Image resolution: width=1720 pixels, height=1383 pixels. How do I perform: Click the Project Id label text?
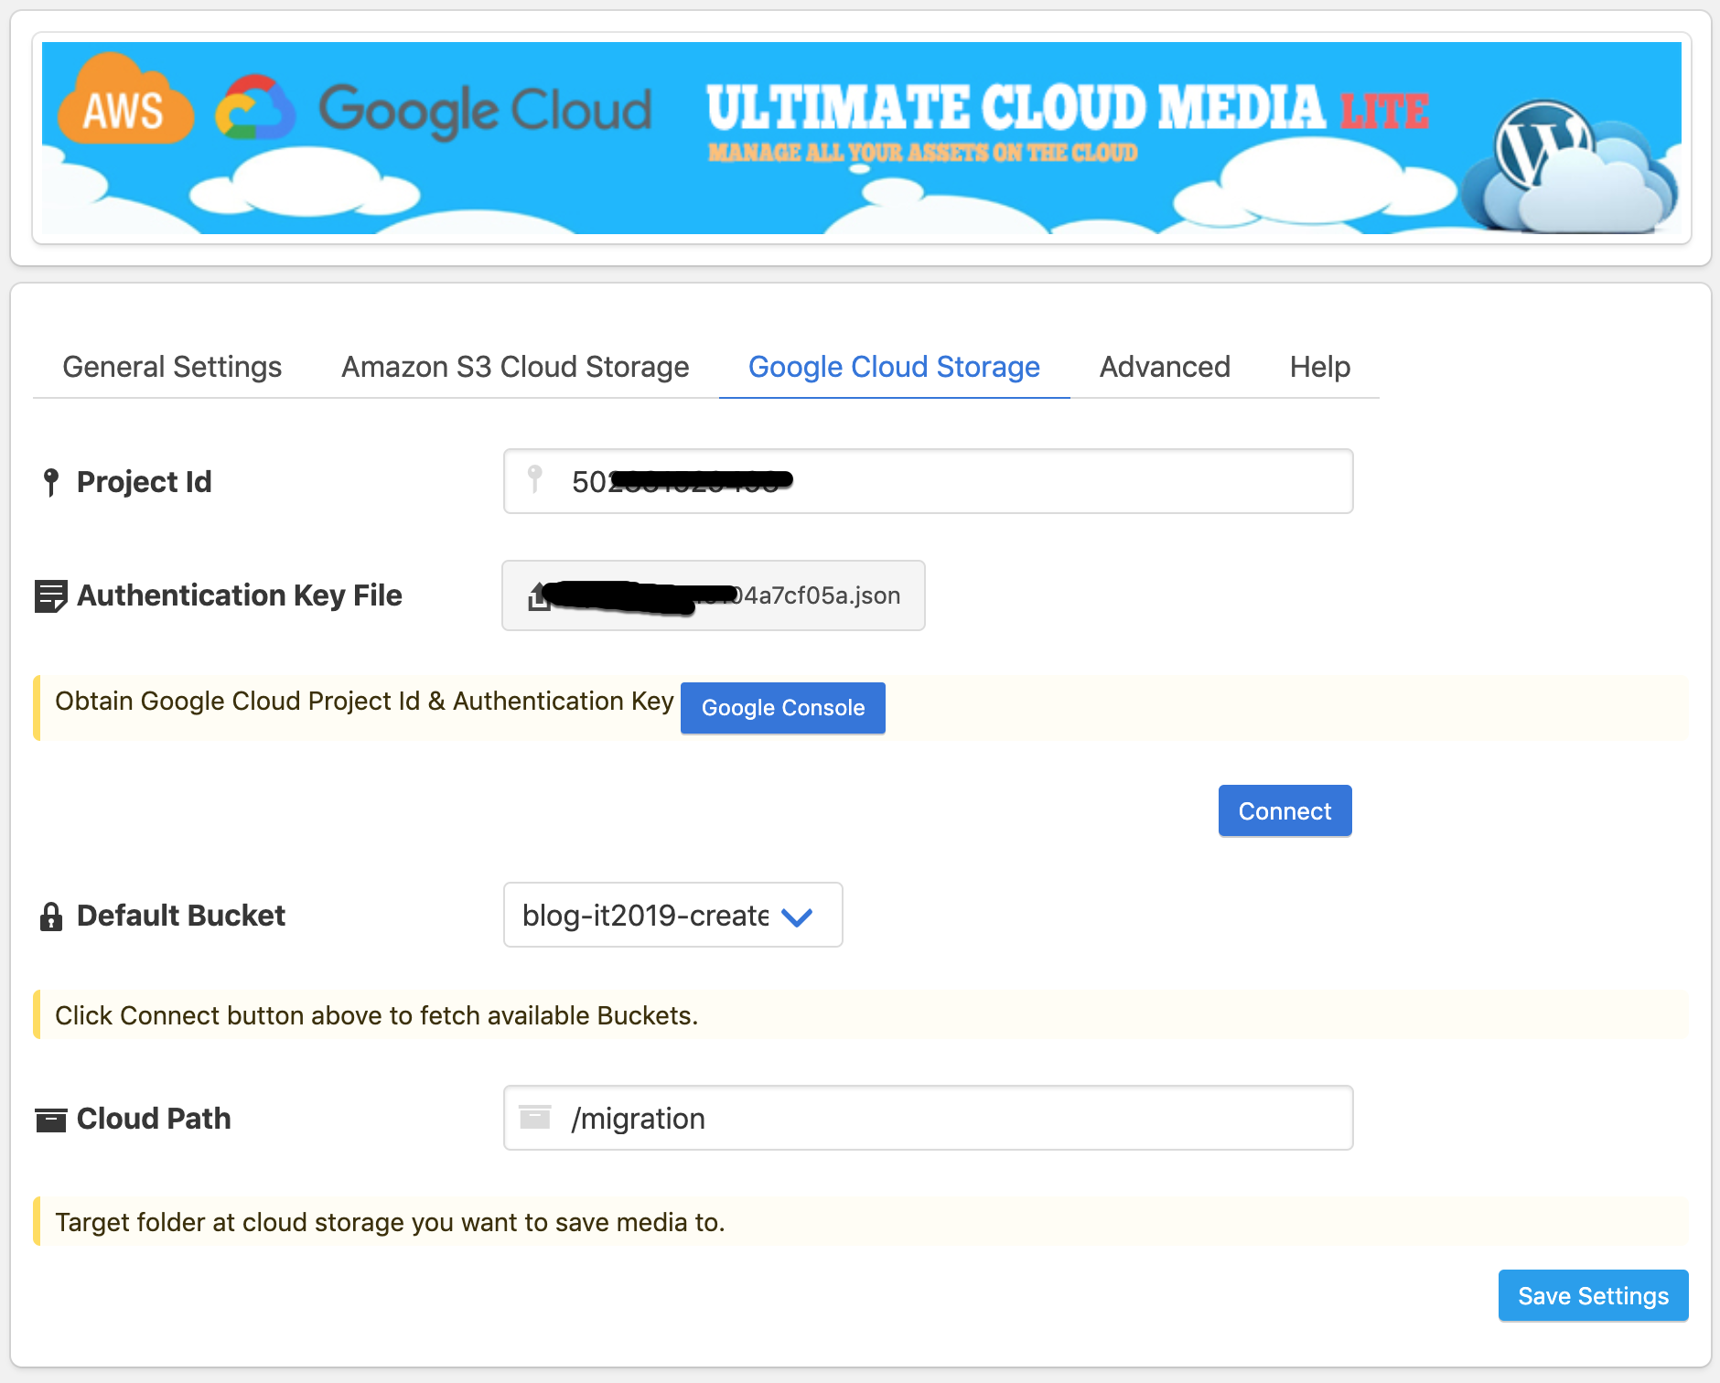pos(145,482)
